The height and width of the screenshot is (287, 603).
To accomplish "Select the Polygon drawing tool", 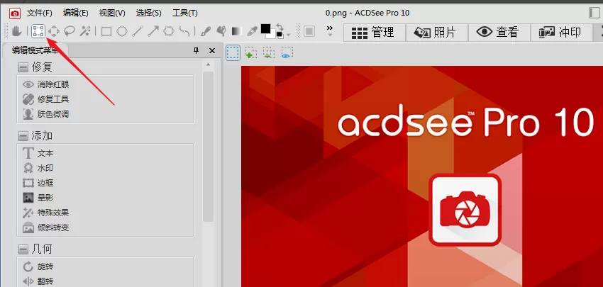I will click(x=169, y=31).
